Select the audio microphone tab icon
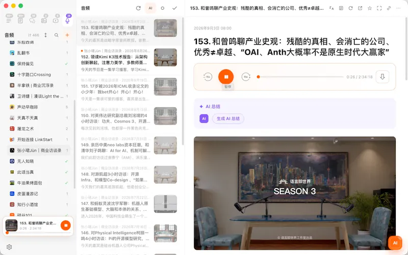This screenshot has height=255, width=408. click(67, 20)
